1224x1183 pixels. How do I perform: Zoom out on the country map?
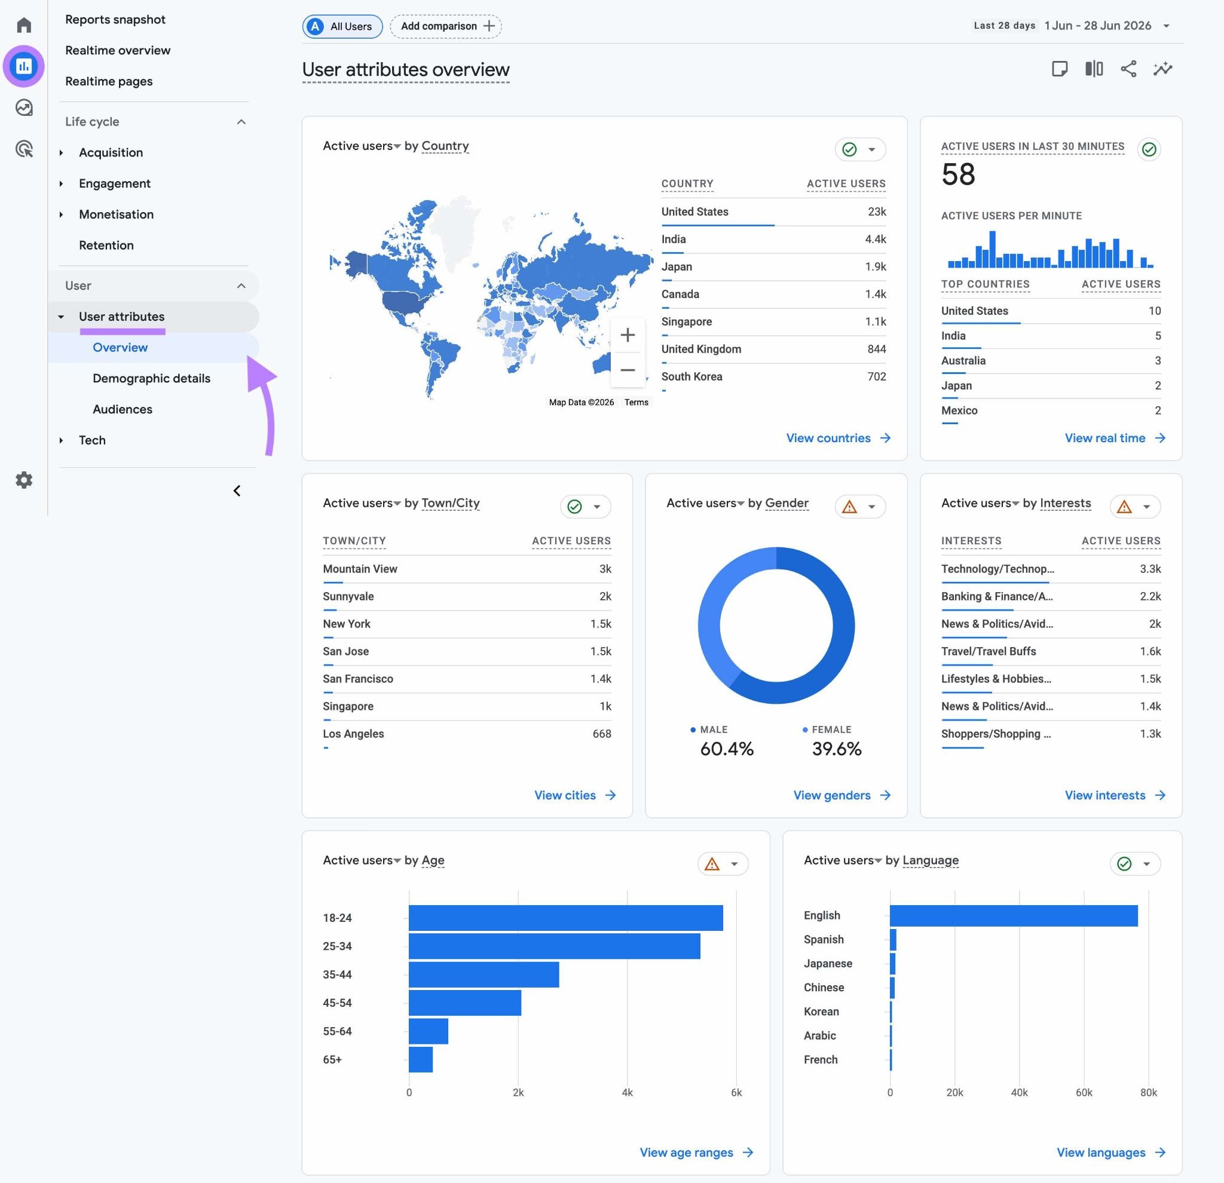click(628, 370)
